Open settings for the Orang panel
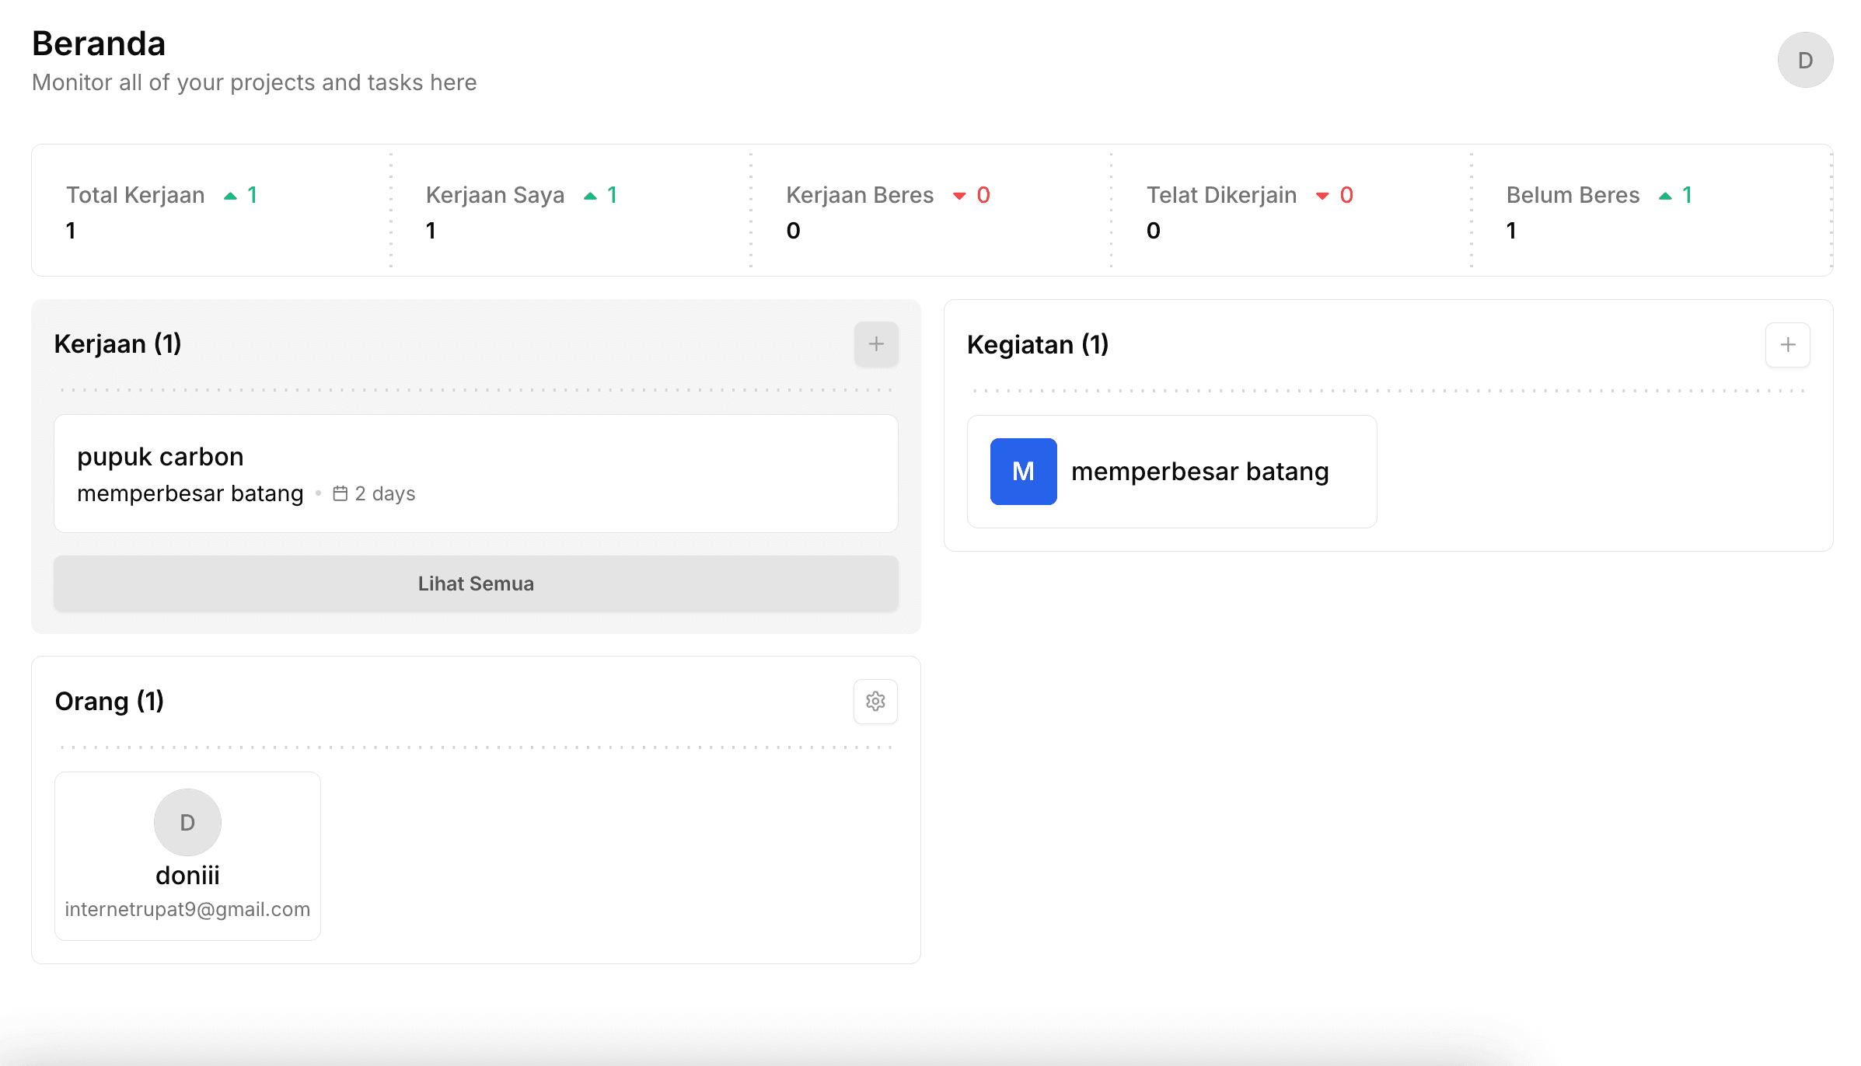This screenshot has width=1861, height=1066. [x=875, y=702]
